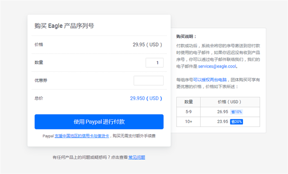Focus the 优惠券 coupon input field
This screenshot has width=288, height=174.
point(148,81)
